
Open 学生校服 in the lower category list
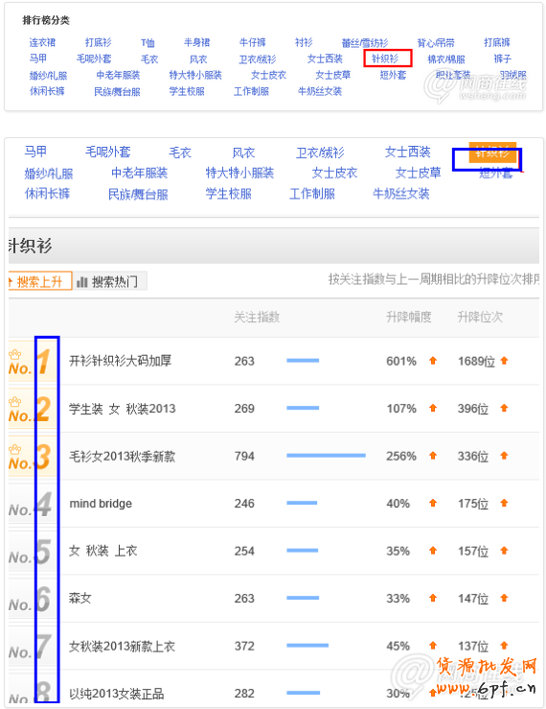(229, 194)
